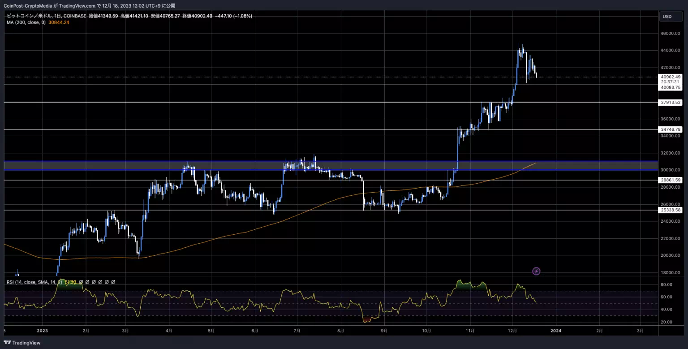Image resolution: width=688 pixels, height=349 pixels.
Task: Click the price line label 40083.75
Action: click(671, 88)
